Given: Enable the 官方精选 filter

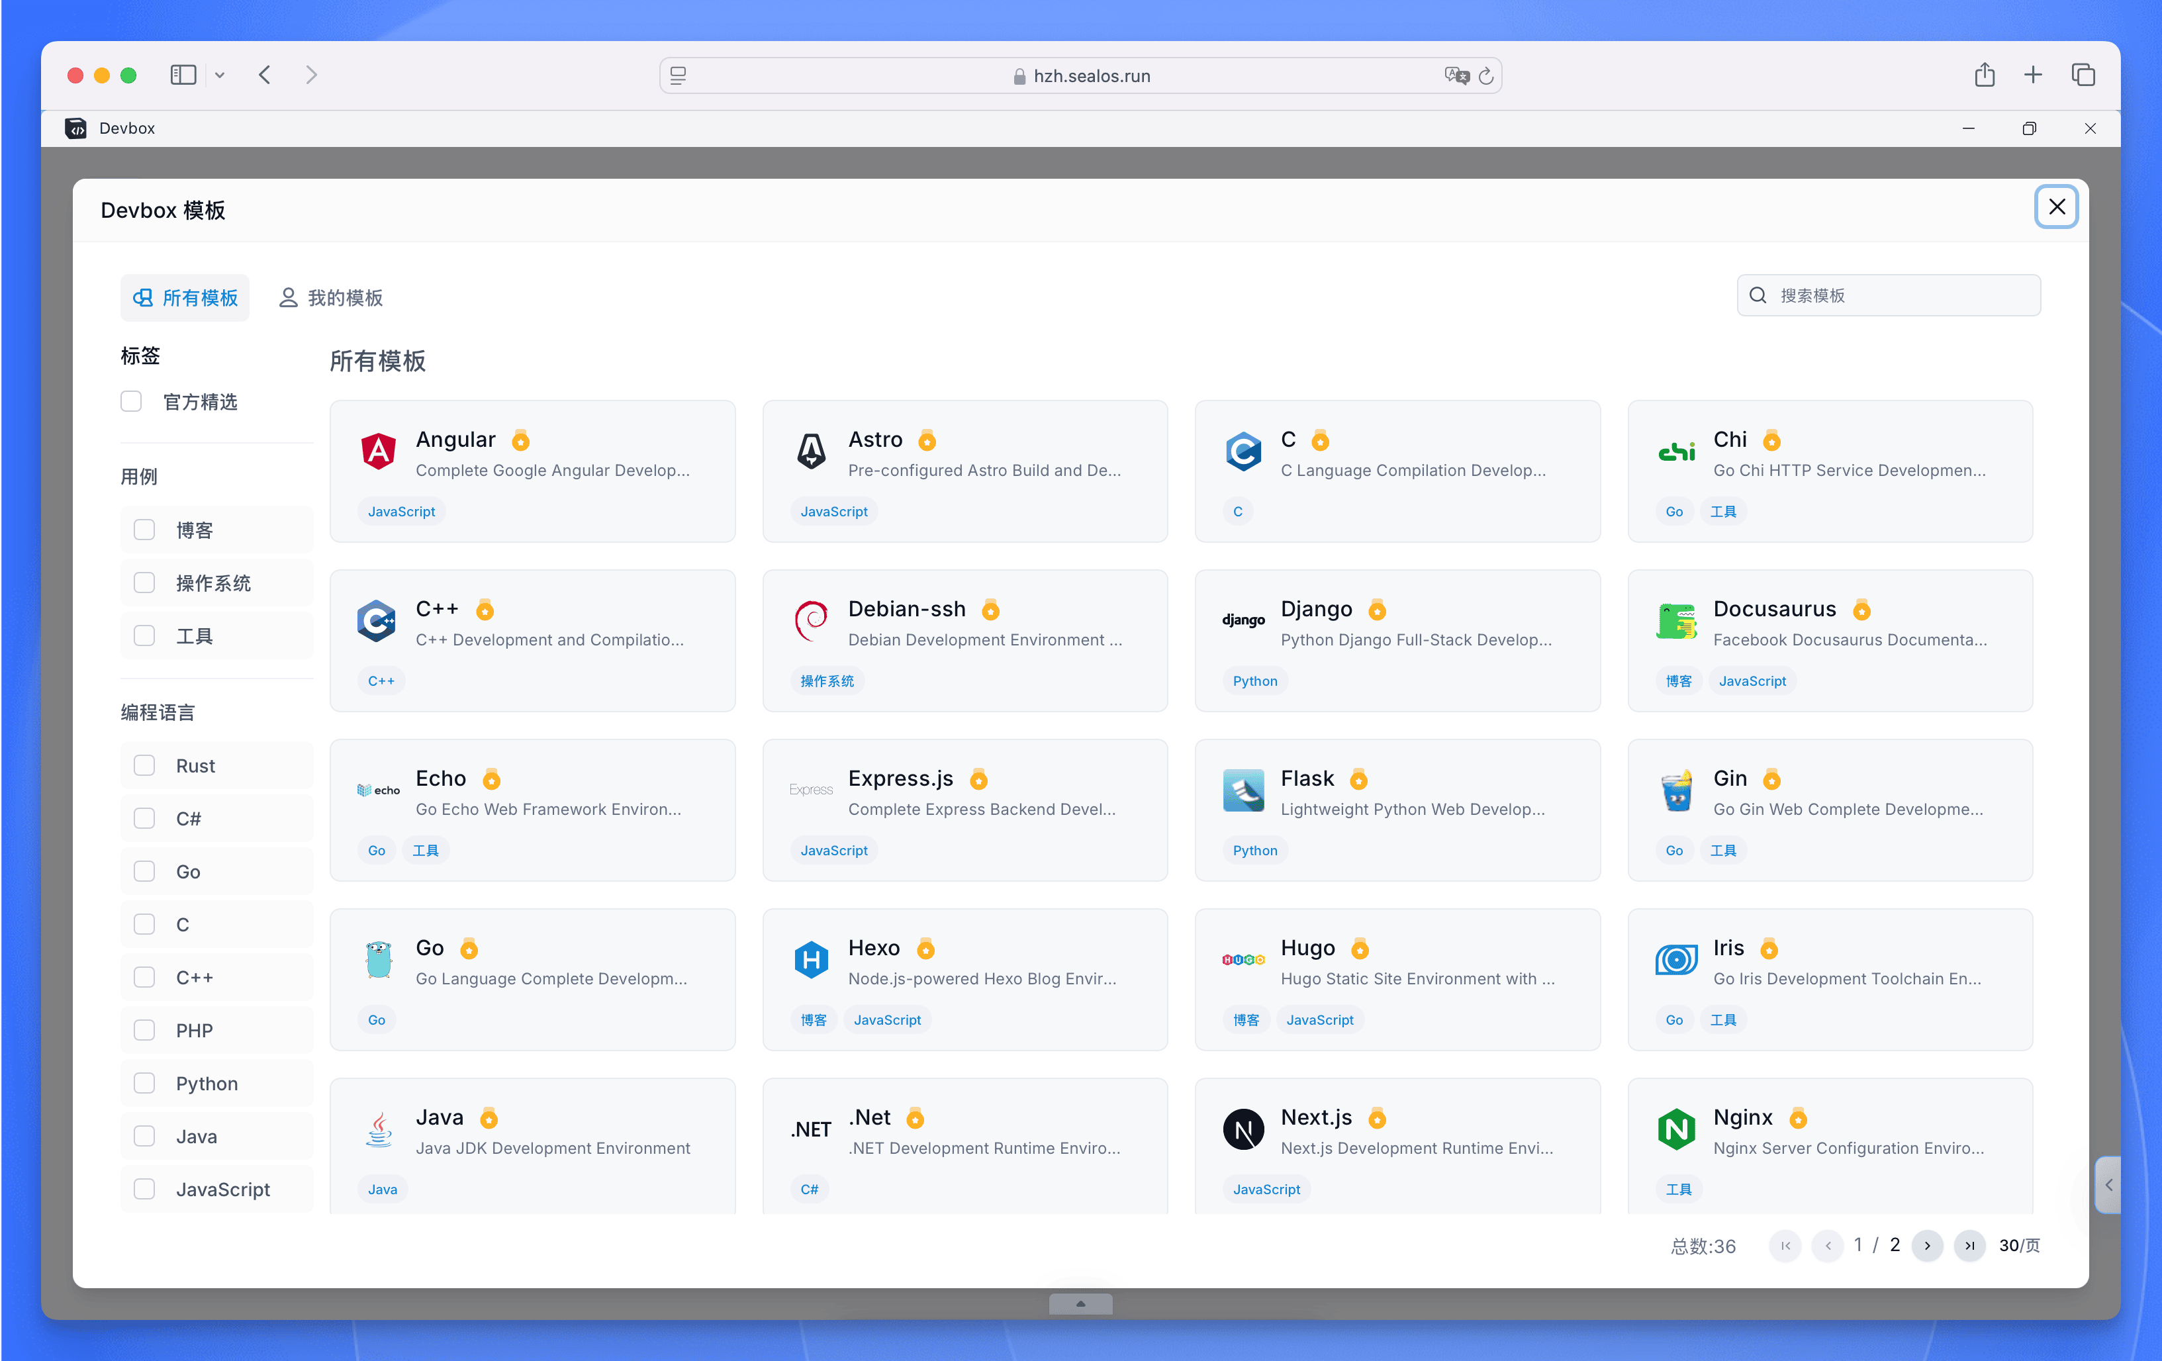Looking at the screenshot, I should 131,401.
